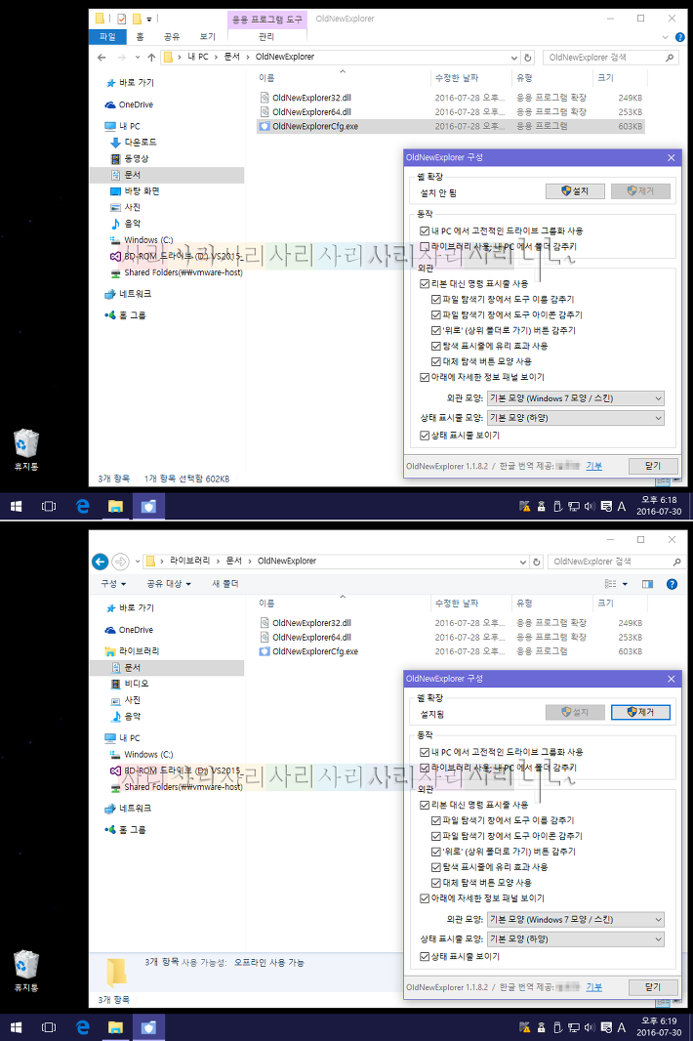Uncheck the checked 라이브러리 사용 checkbox in the 설치됨 dialog
Screen dimensions: 693x1041
pyautogui.click(x=425, y=768)
